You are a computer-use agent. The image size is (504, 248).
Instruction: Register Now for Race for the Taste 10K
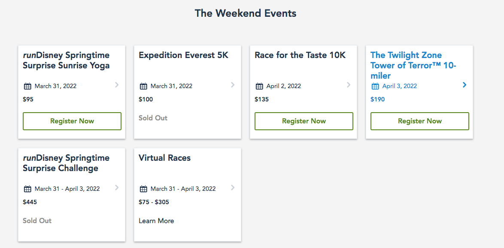click(304, 121)
